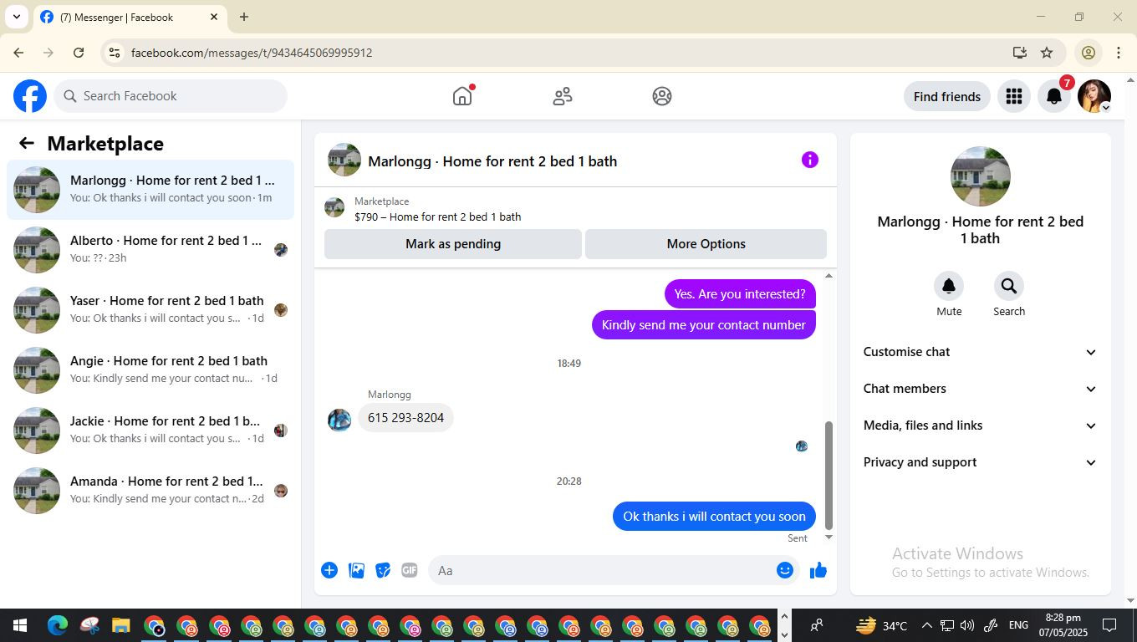Open the Windows Start menu

[x=19, y=625]
